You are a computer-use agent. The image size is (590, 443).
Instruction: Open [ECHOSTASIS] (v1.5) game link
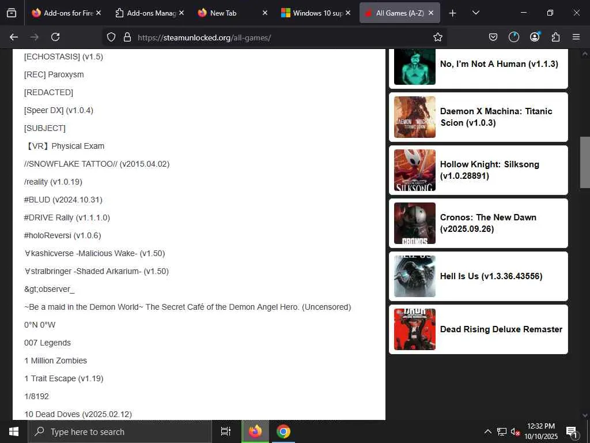(63, 57)
